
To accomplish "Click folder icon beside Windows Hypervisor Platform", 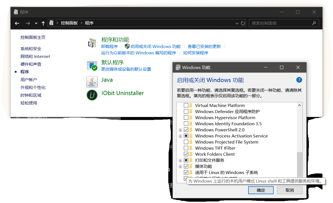I will (191, 118).
